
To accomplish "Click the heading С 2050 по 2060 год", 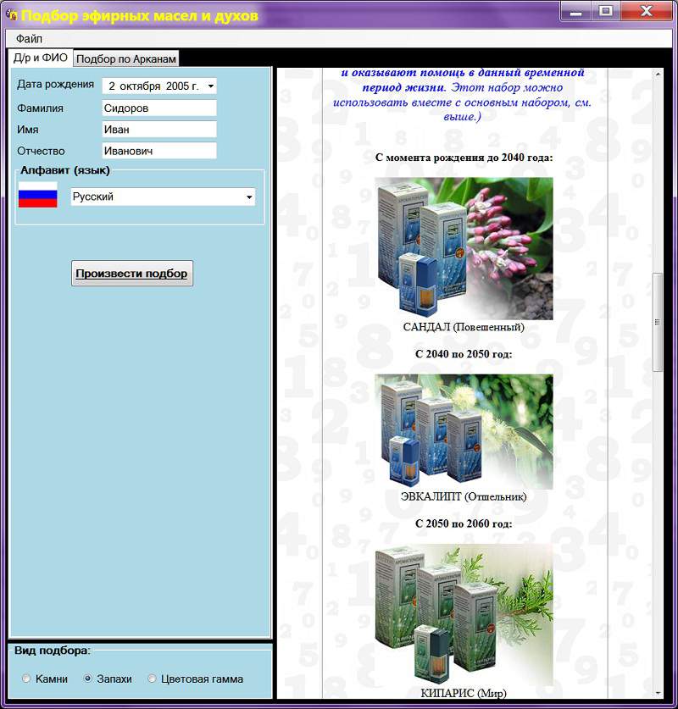I will click(464, 523).
